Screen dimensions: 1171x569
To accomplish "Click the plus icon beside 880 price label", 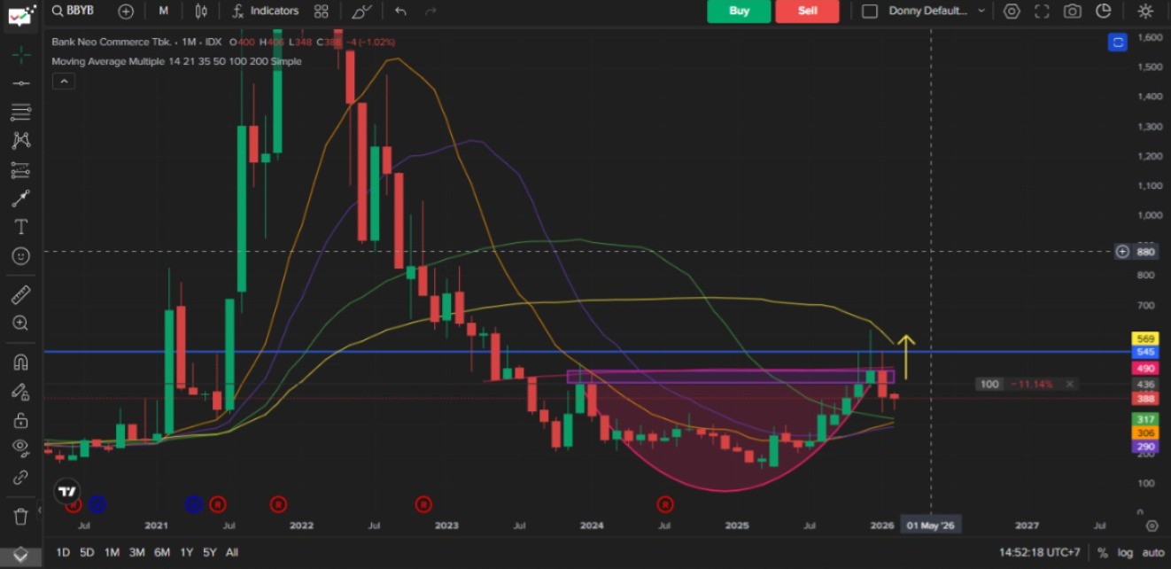I will click(1122, 252).
